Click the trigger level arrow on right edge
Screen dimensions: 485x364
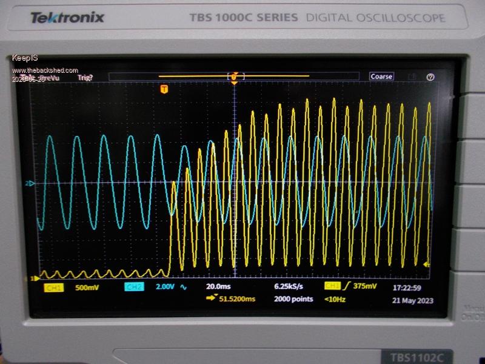pyautogui.click(x=426, y=265)
